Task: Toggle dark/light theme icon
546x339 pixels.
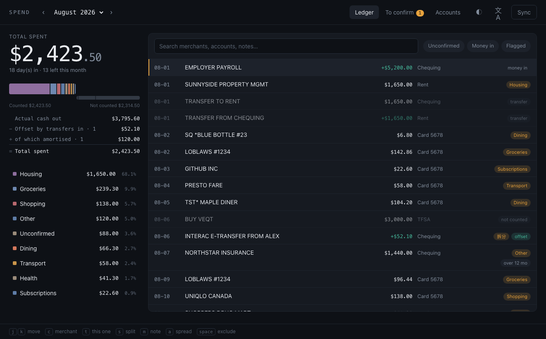Action: pos(479,12)
